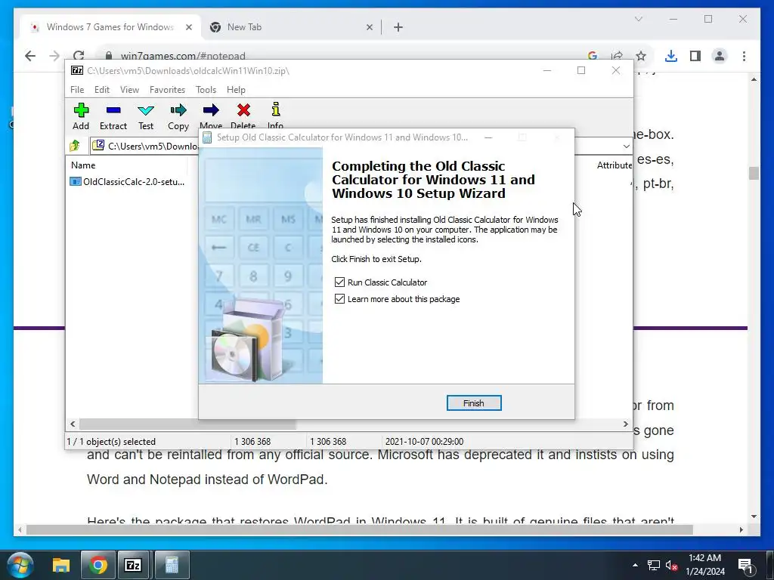Click the 7-Zip horizontal scrollbar right arrow
Screen dimensions: 774x580
(626, 424)
